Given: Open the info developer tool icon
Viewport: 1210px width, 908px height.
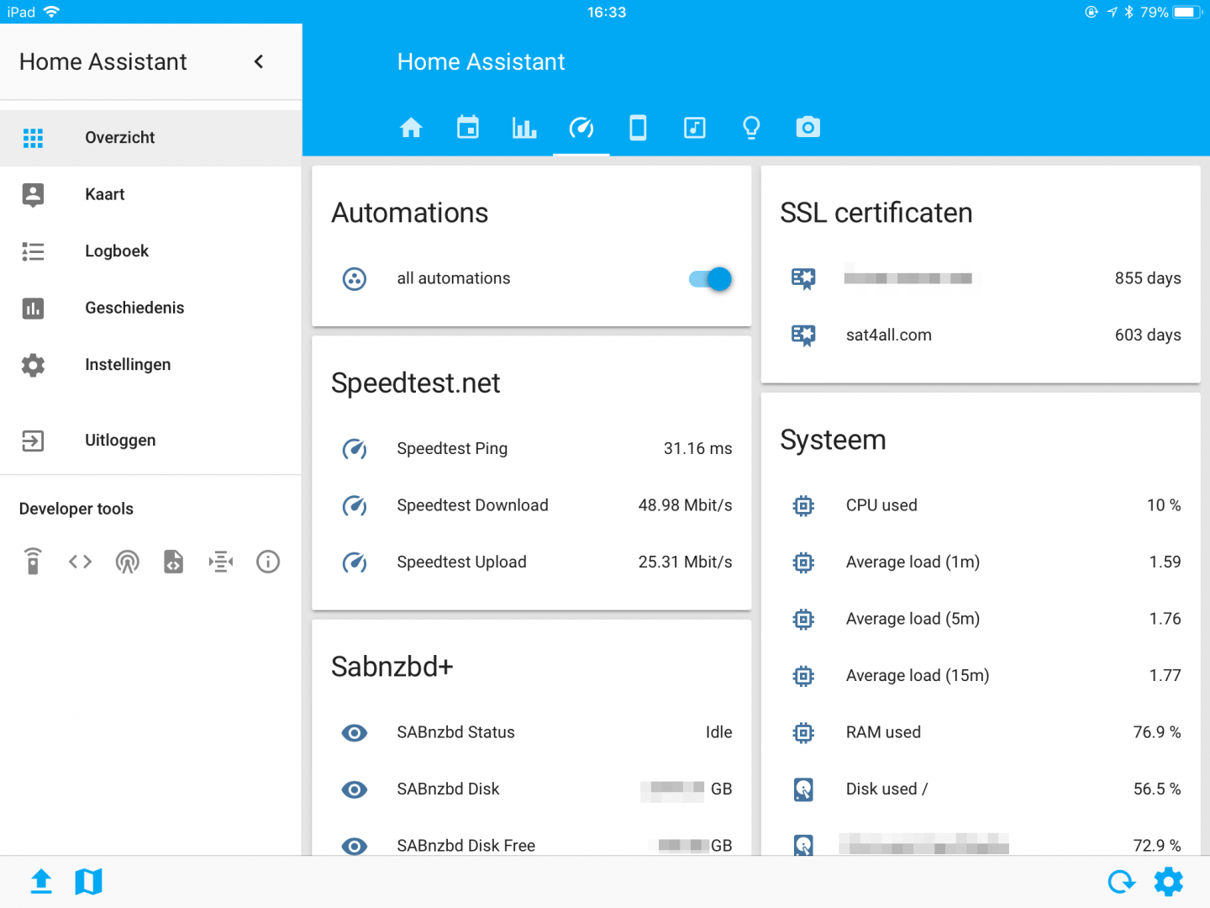Looking at the screenshot, I should point(268,562).
